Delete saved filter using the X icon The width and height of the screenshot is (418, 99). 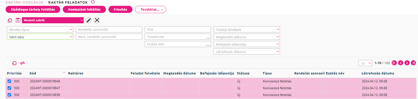click(x=97, y=20)
